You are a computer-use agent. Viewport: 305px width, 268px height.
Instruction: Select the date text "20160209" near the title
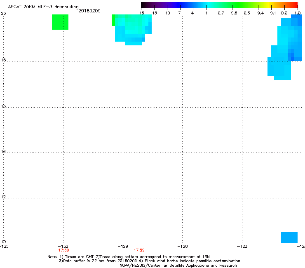(89, 11)
